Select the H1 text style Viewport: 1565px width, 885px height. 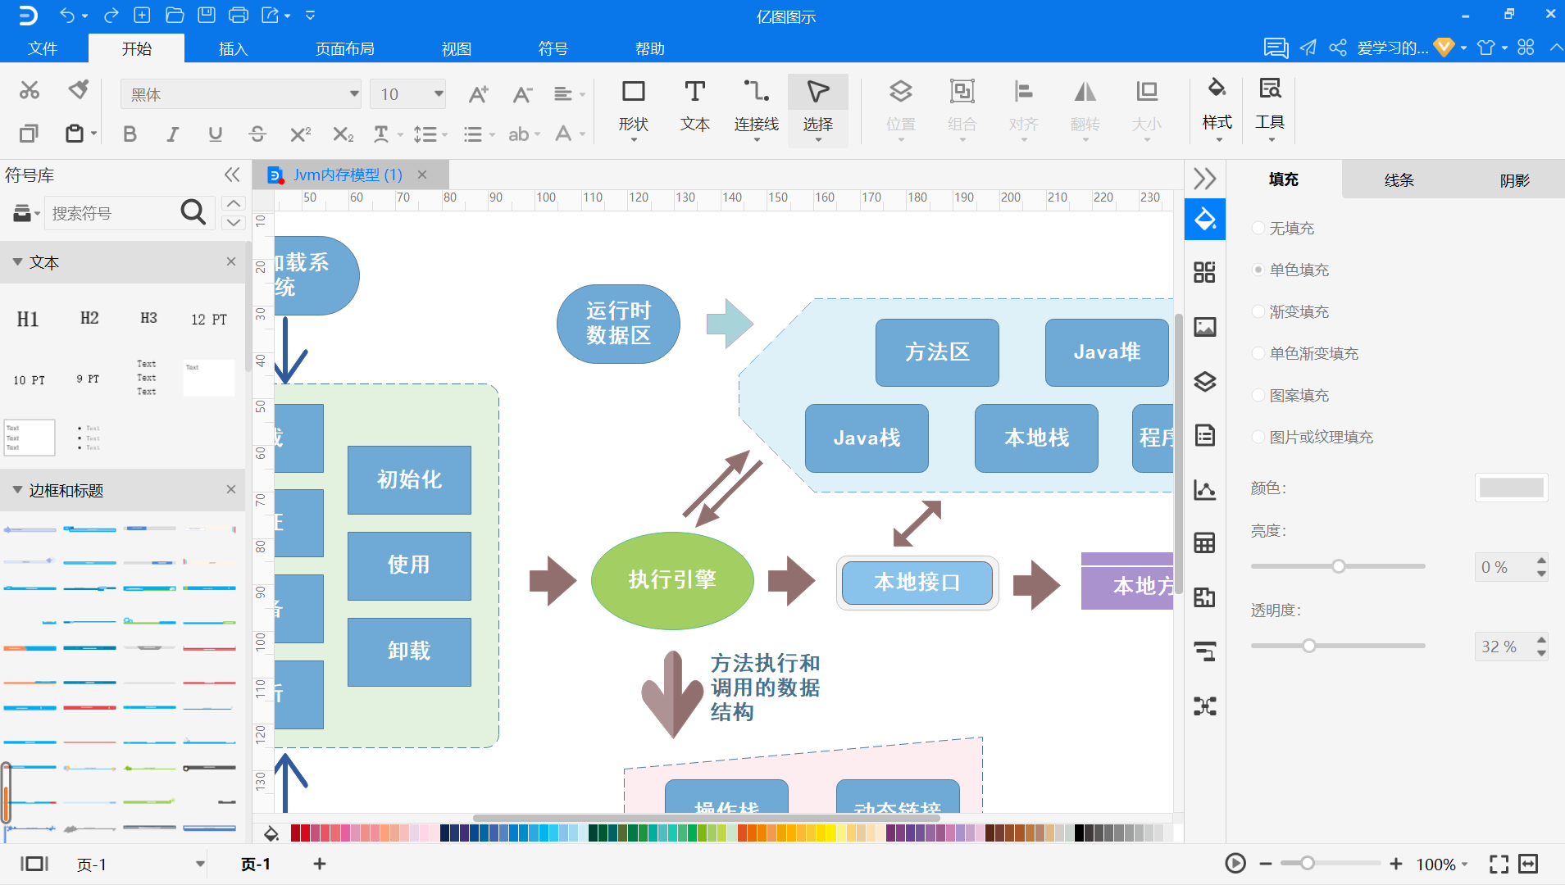(28, 319)
